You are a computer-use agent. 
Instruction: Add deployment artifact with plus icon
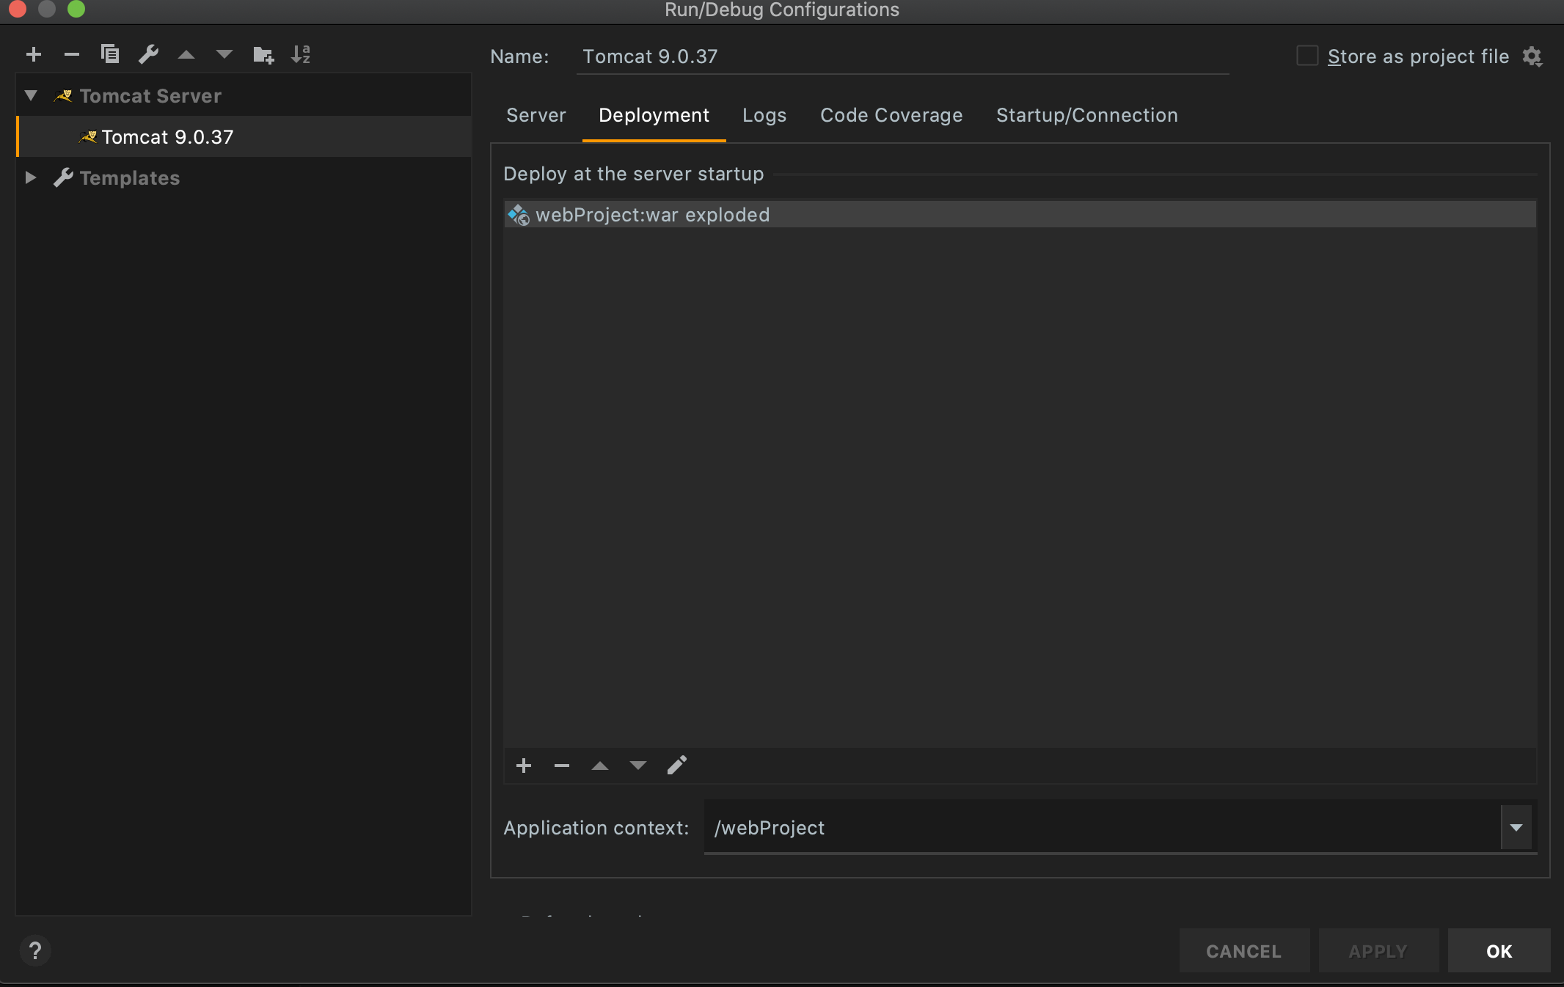(x=524, y=766)
